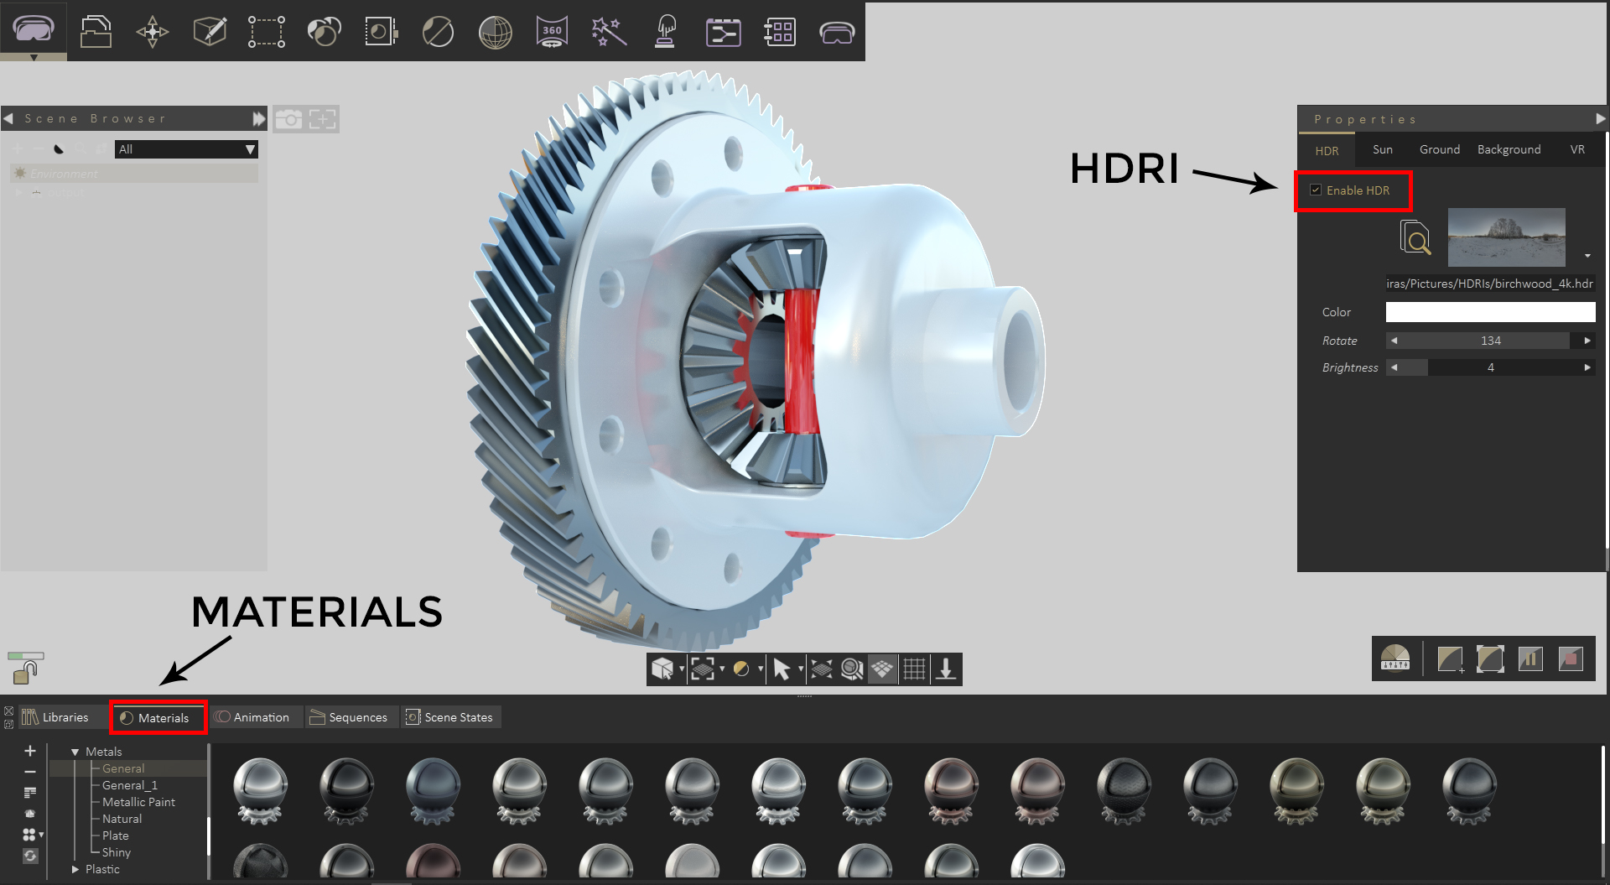Click the white Color swatch in HDR settings
Screen dimensions: 1610x885
coord(1490,311)
